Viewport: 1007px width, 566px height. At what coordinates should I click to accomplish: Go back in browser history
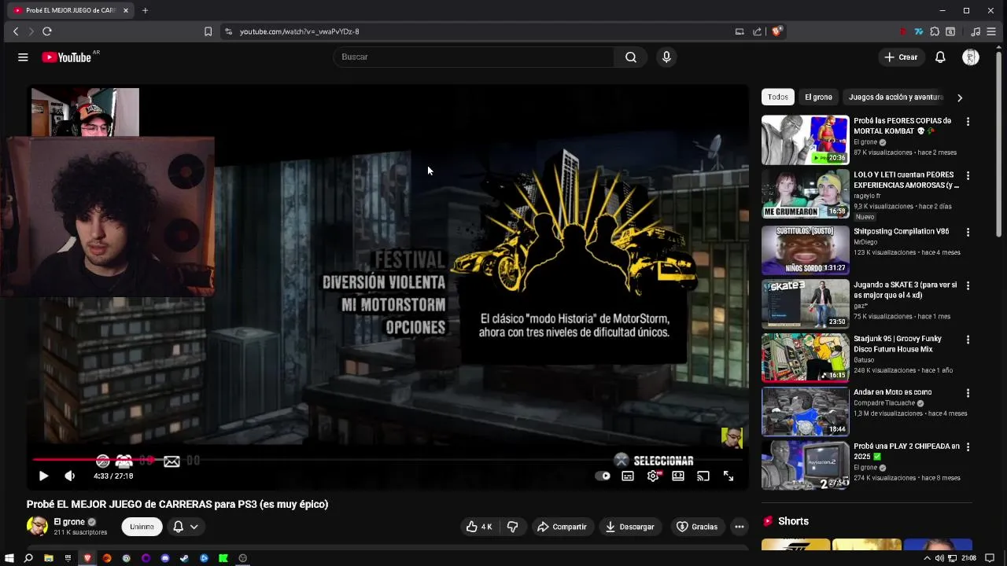click(x=16, y=31)
